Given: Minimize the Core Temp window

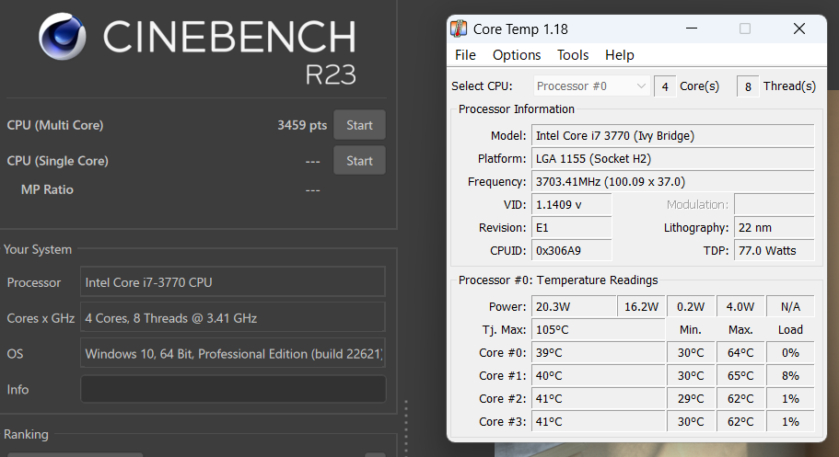Looking at the screenshot, I should (692, 29).
